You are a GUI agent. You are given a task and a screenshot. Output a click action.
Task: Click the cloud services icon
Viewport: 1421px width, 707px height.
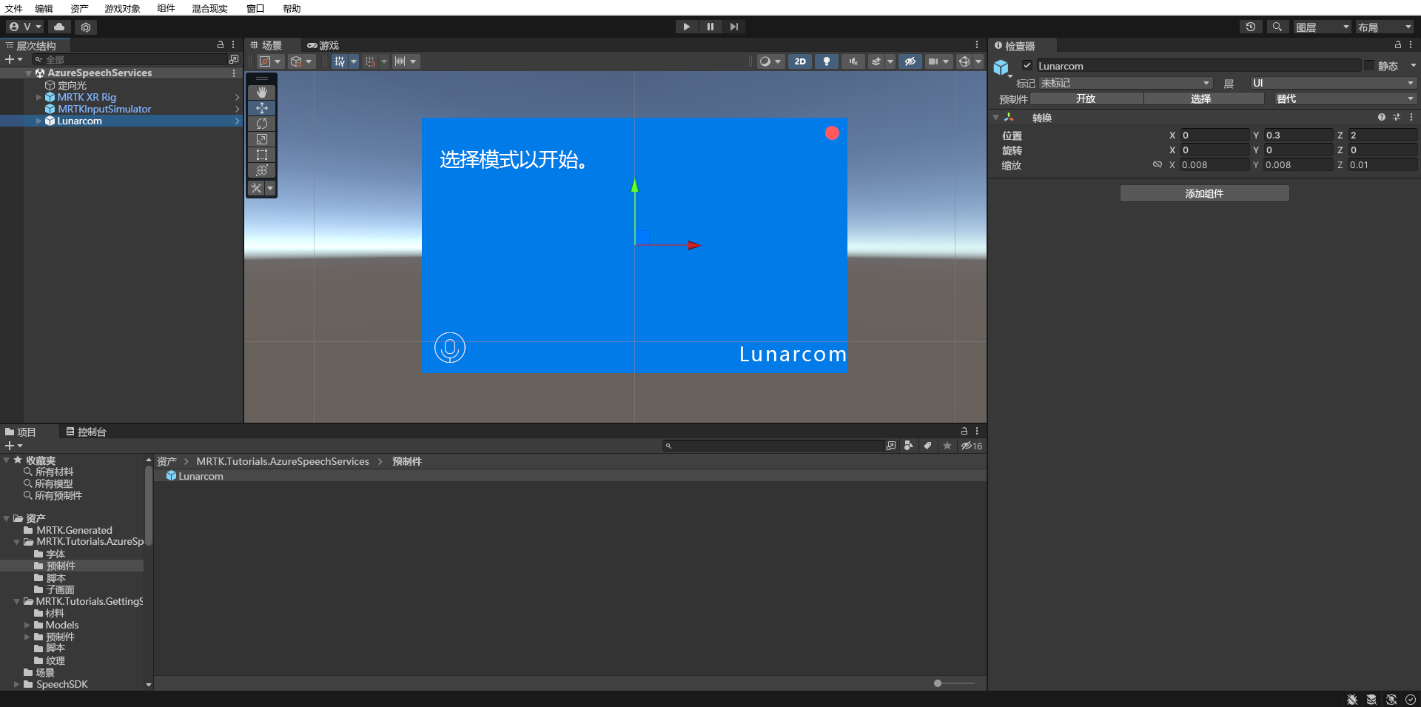point(59,27)
